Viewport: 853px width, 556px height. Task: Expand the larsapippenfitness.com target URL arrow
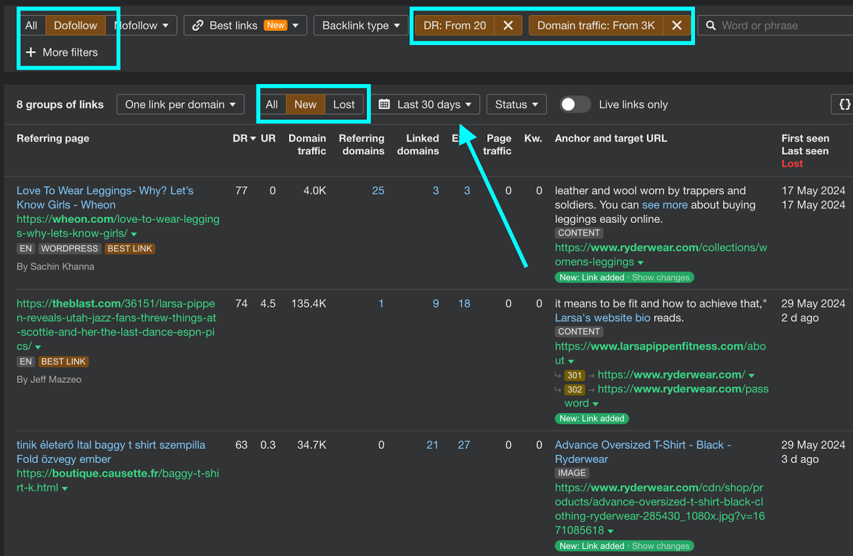pos(571,361)
